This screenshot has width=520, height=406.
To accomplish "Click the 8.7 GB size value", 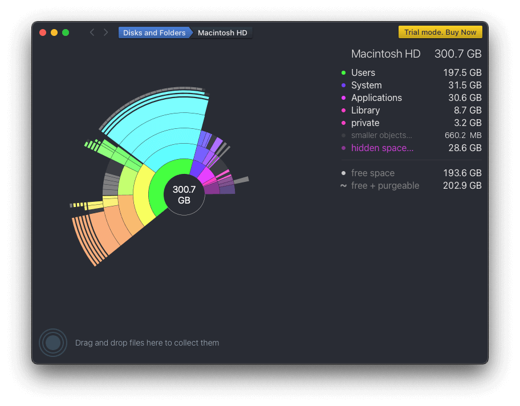I will click(468, 110).
